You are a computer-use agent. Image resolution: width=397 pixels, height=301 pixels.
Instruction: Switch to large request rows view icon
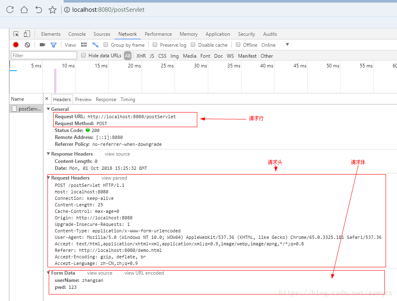click(84, 45)
